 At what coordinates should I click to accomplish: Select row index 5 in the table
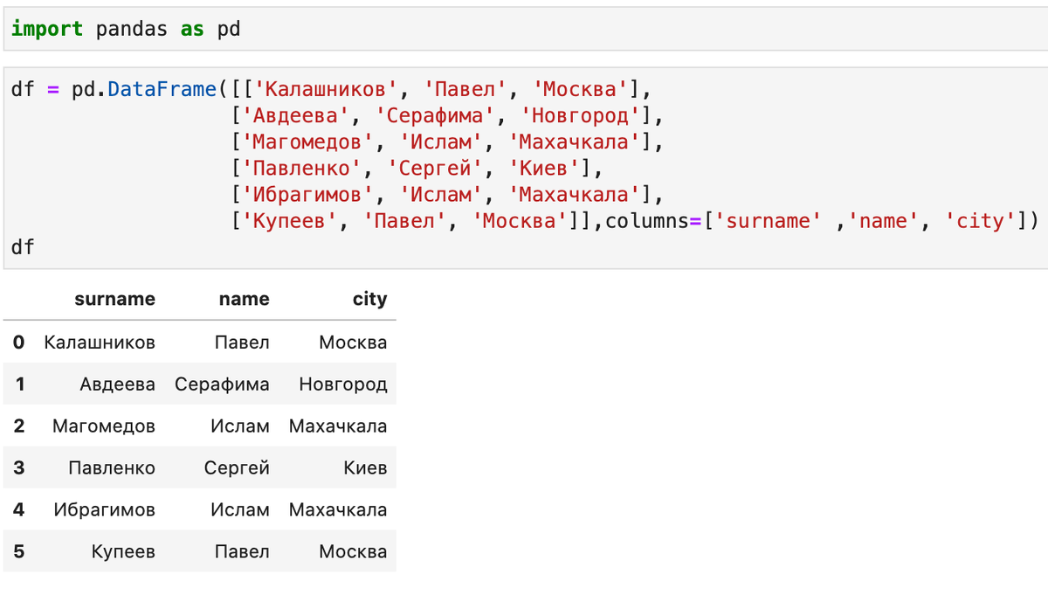(19, 552)
